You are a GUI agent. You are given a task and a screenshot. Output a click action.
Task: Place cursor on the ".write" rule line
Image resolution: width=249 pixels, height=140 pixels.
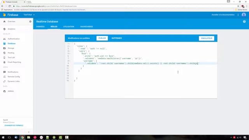pos(99,56)
